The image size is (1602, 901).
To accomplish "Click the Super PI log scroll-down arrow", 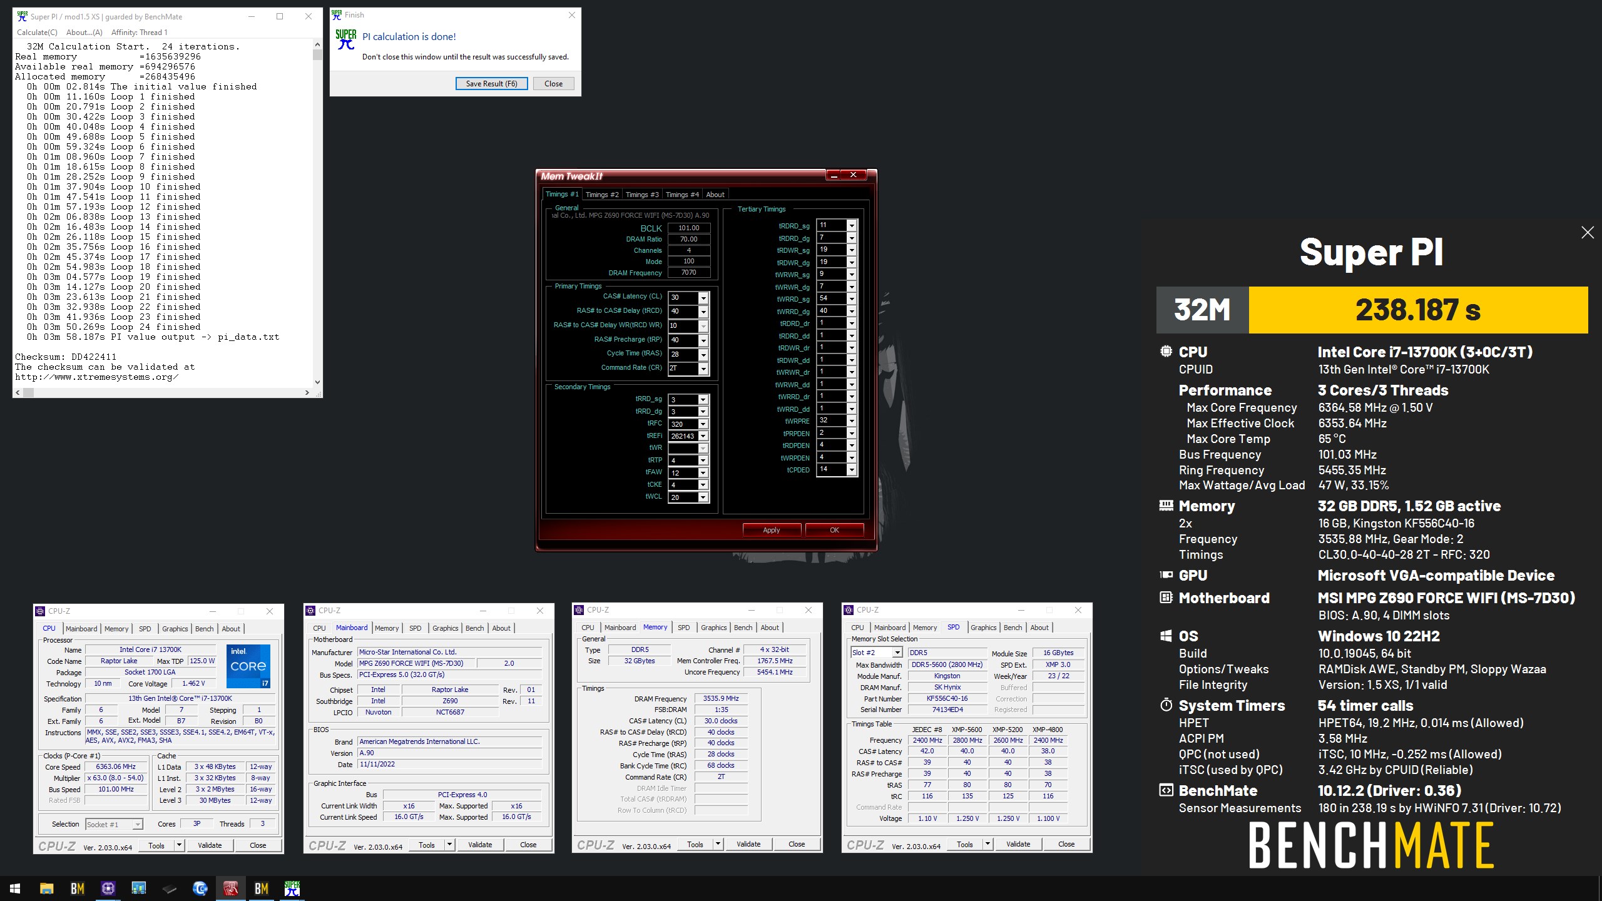I will click(317, 382).
